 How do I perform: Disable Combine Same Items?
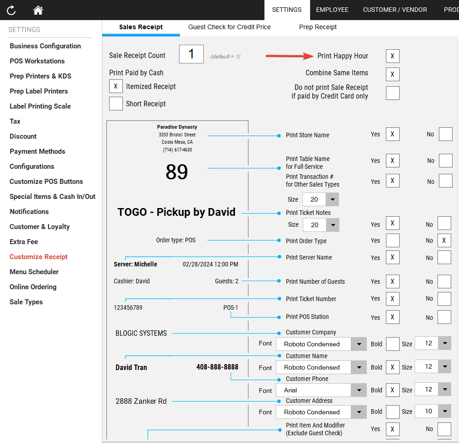coord(393,74)
